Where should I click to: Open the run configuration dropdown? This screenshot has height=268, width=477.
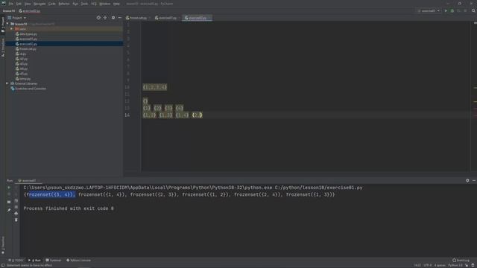tap(429, 10)
